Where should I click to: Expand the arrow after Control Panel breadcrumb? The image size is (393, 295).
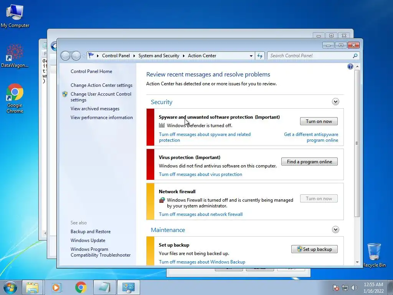tap(134, 56)
